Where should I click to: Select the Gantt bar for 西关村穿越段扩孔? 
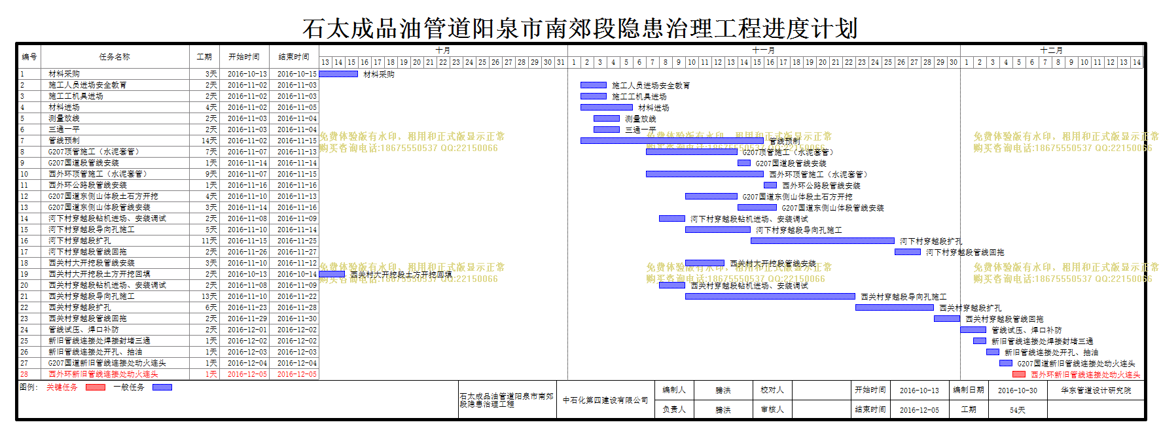pyautogui.click(x=895, y=307)
